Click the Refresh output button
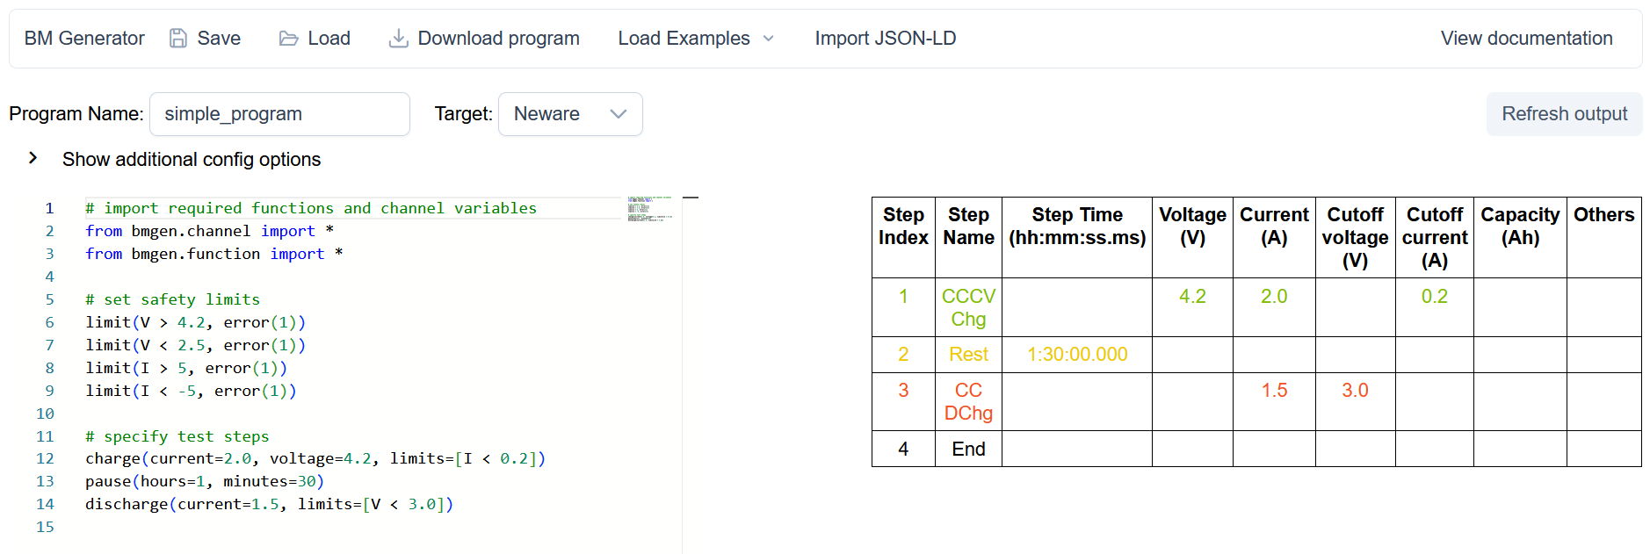 (1564, 114)
